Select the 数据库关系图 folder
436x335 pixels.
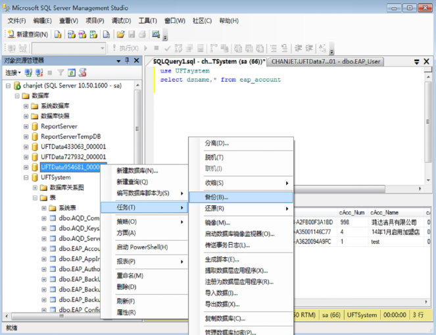tap(66, 188)
